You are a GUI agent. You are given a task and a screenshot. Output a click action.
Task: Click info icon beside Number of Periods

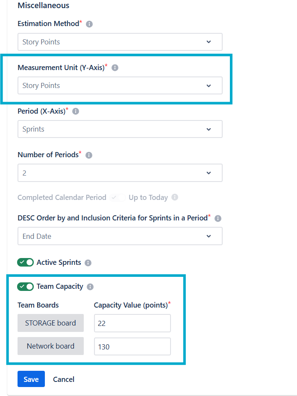[89, 155]
